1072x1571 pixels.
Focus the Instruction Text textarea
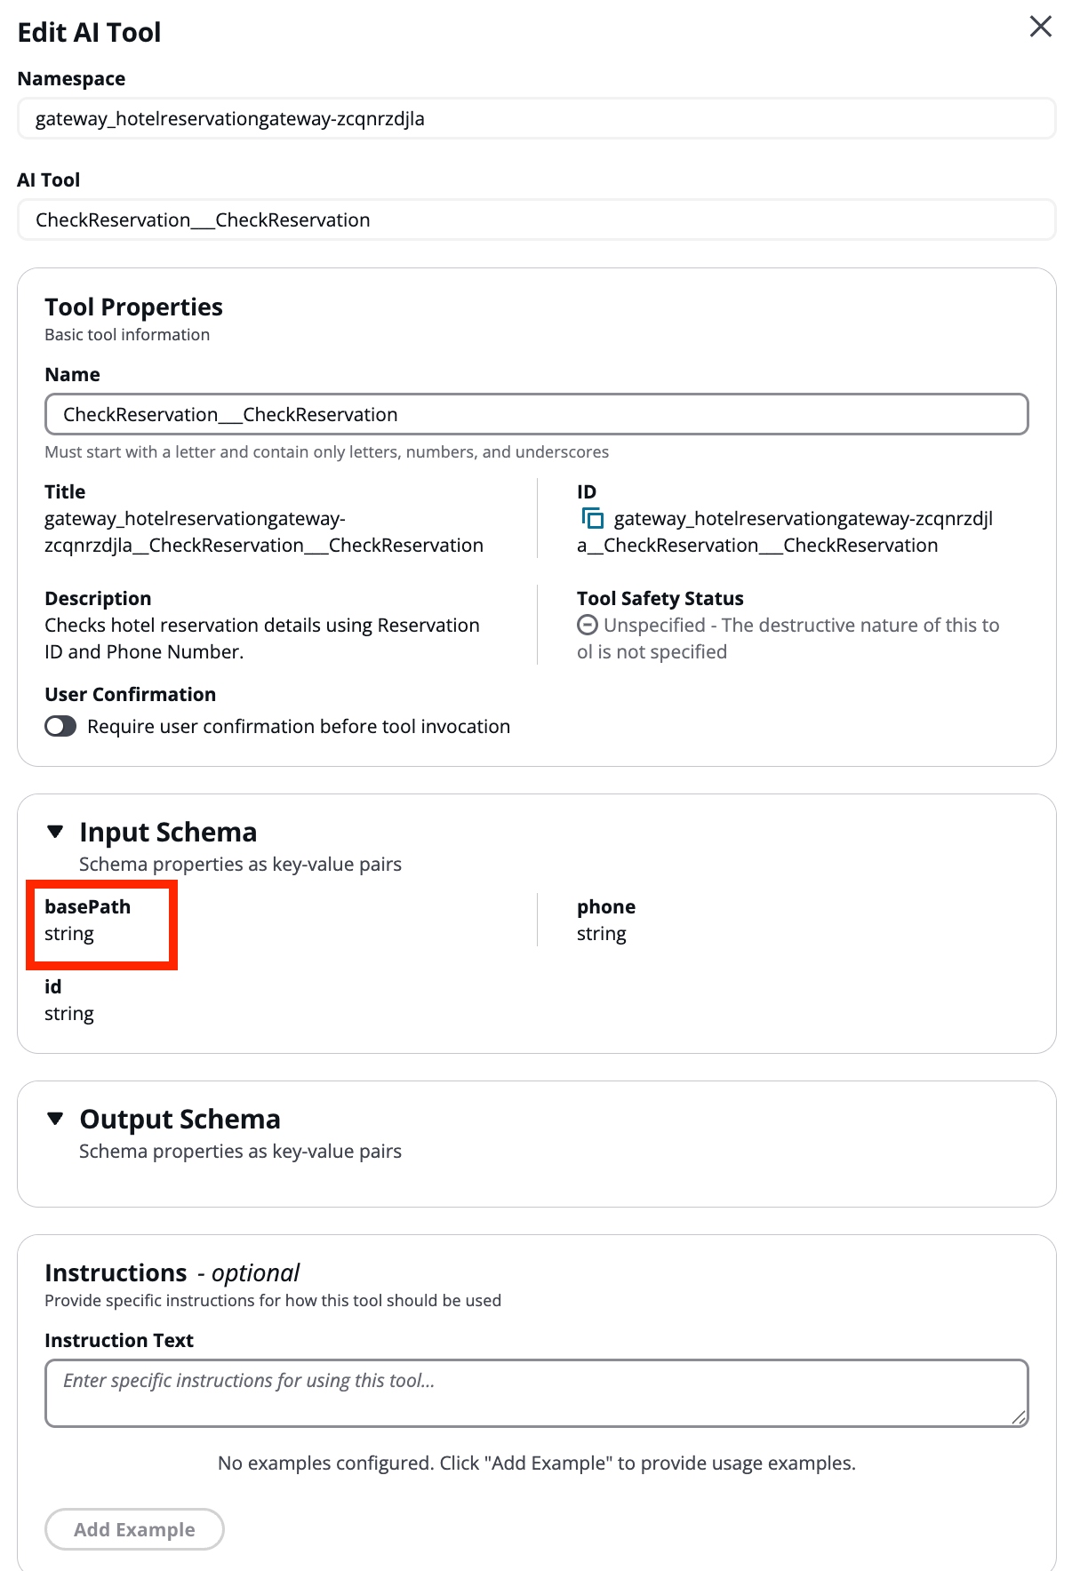tap(536, 1392)
